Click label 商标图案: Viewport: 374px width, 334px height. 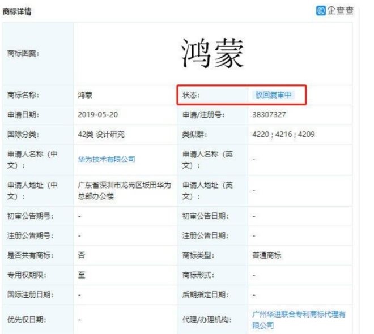tap(23, 53)
